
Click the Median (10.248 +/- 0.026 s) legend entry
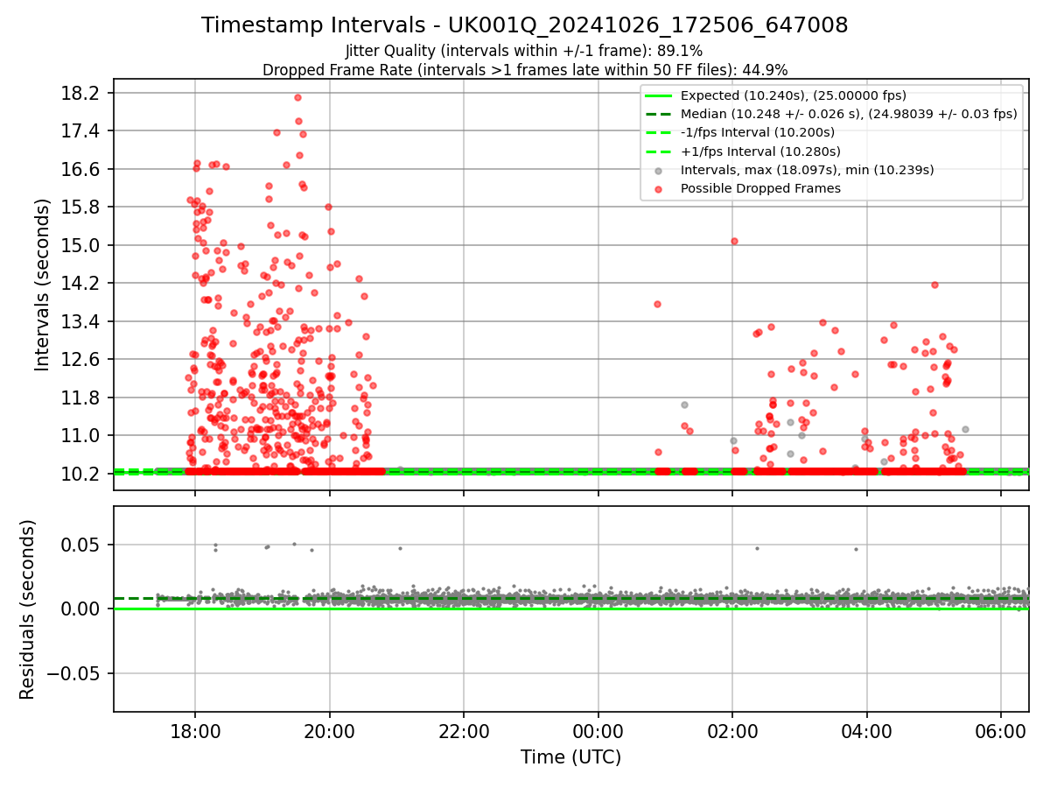849,114
